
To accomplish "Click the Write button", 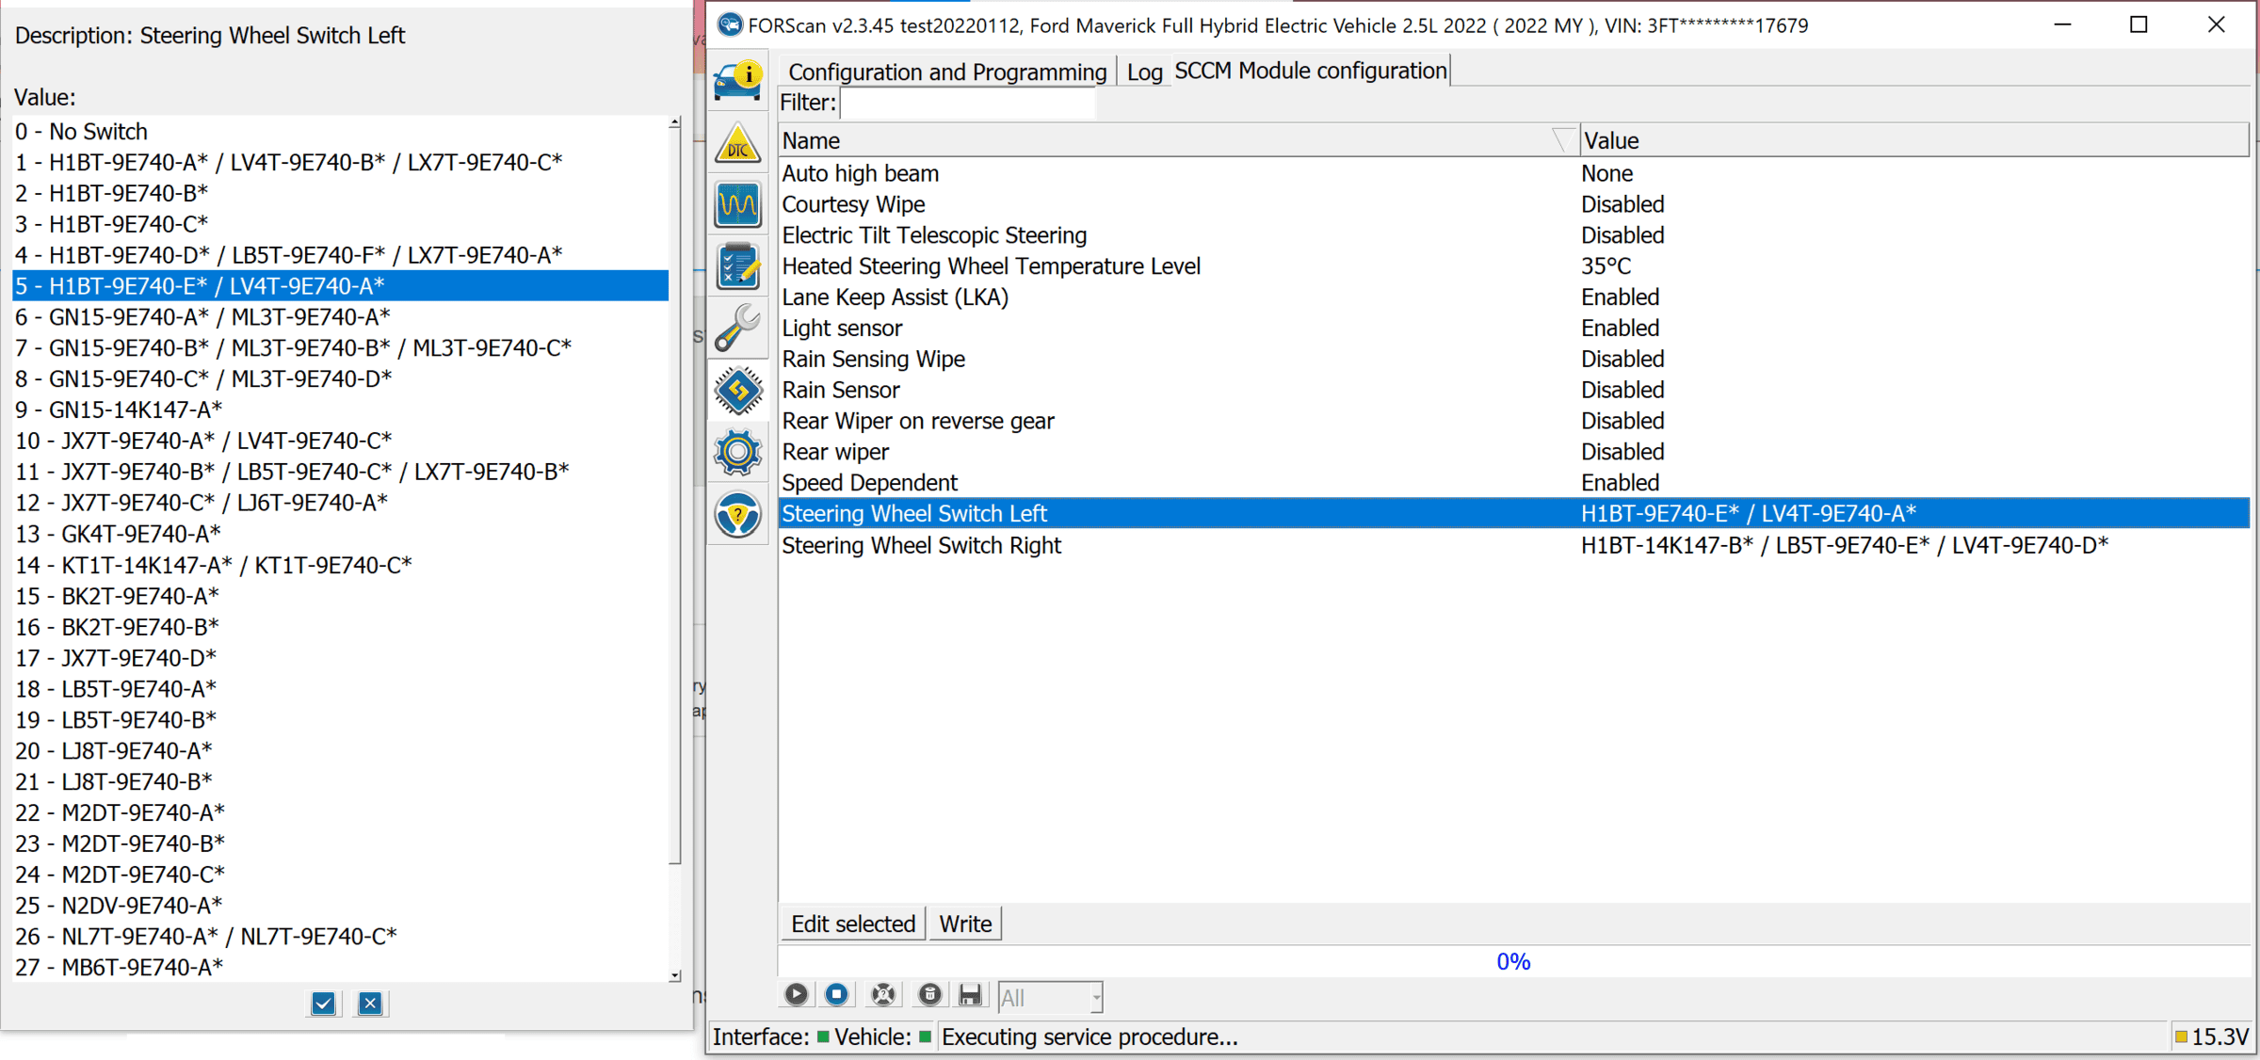I will (x=965, y=923).
